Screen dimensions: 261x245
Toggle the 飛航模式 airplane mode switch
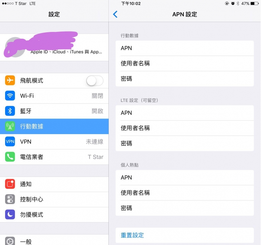point(95,80)
